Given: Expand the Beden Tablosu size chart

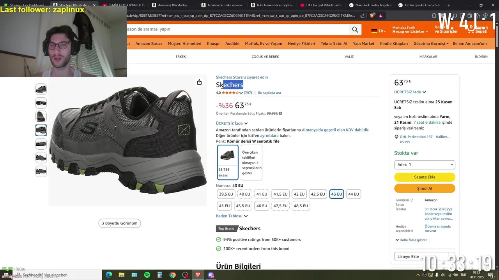Looking at the screenshot, I should (232, 216).
